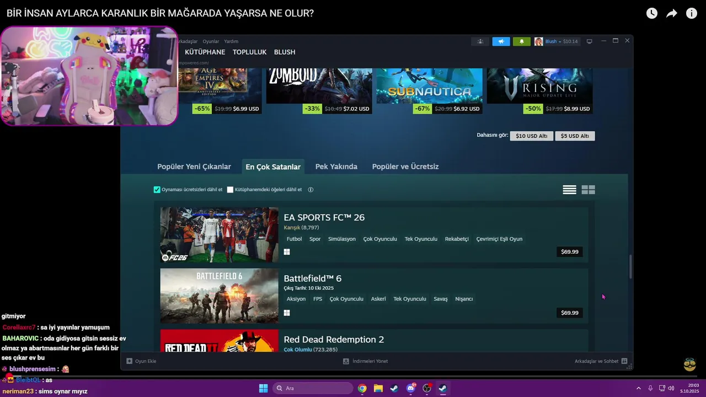Open the green notifications bell
Image resolution: width=706 pixels, height=397 pixels.
(x=522, y=41)
